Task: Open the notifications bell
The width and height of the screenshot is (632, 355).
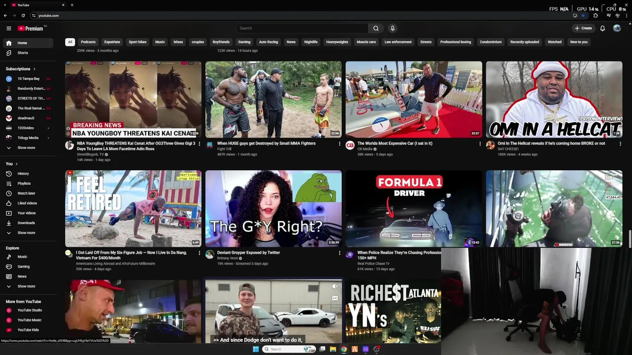Action: (x=602, y=29)
